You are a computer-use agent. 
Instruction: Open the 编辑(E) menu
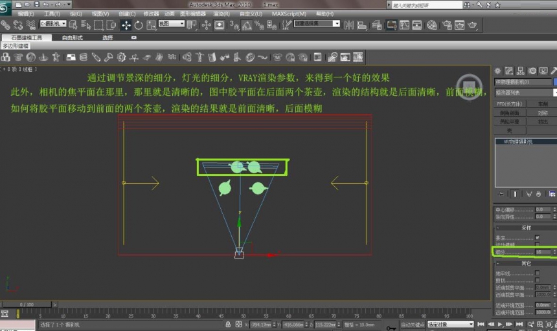(25, 14)
